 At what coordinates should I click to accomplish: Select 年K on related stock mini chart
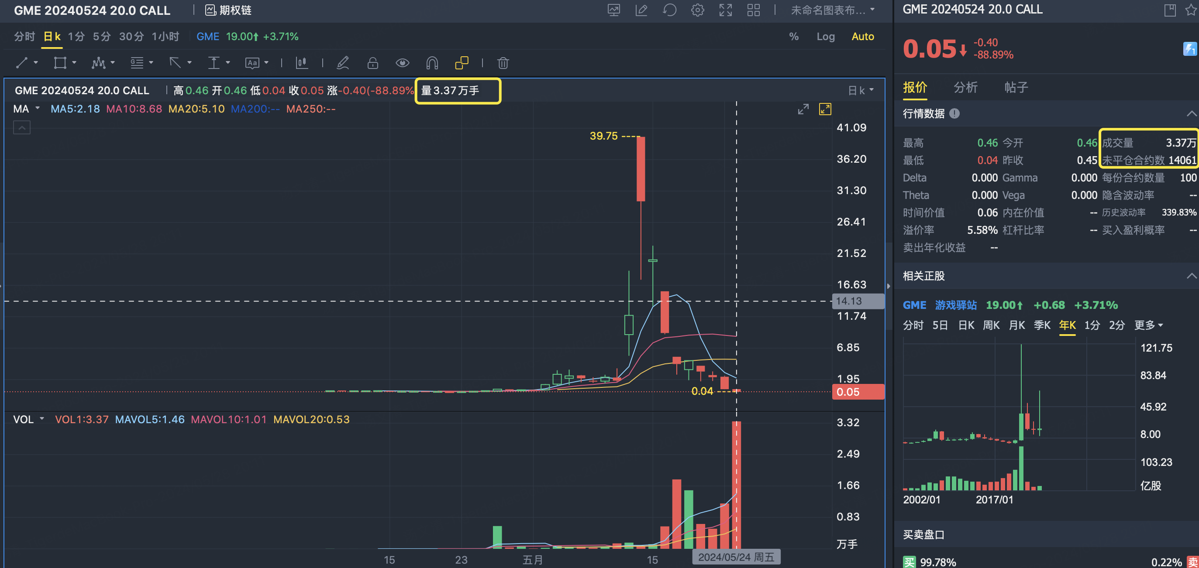[1067, 325]
